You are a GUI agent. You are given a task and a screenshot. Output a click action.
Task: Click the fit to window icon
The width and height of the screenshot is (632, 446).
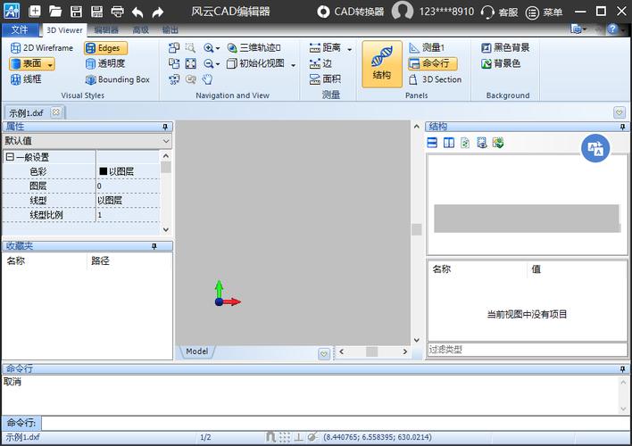(x=191, y=63)
